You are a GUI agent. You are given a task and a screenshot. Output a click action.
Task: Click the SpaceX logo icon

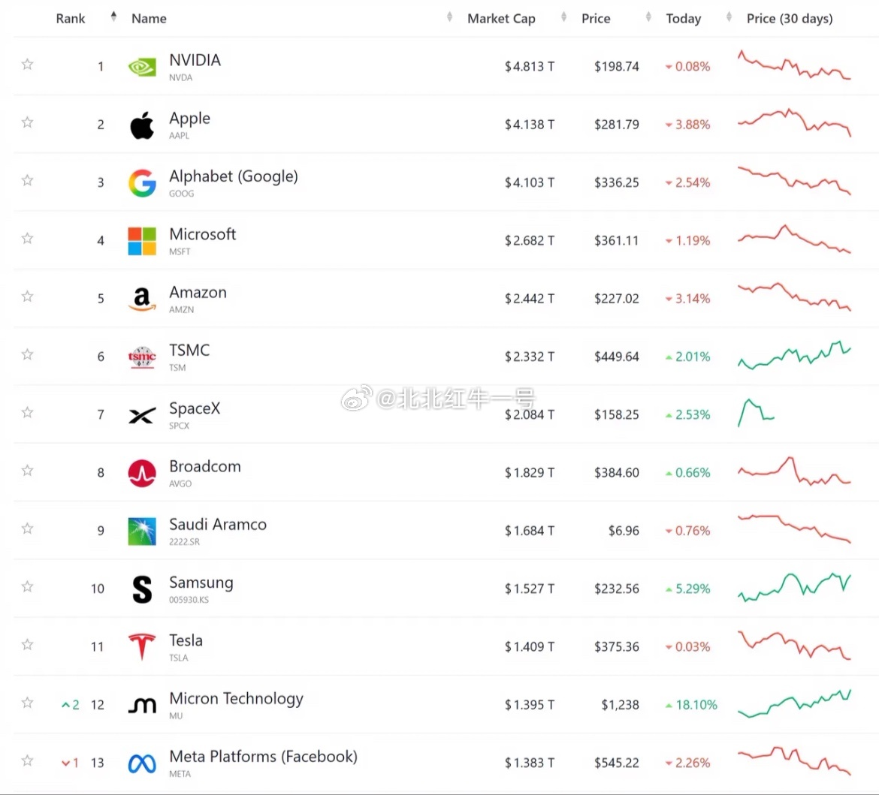point(142,415)
